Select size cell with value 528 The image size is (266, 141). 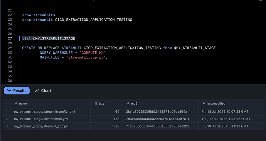pyautogui.click(x=106, y=126)
